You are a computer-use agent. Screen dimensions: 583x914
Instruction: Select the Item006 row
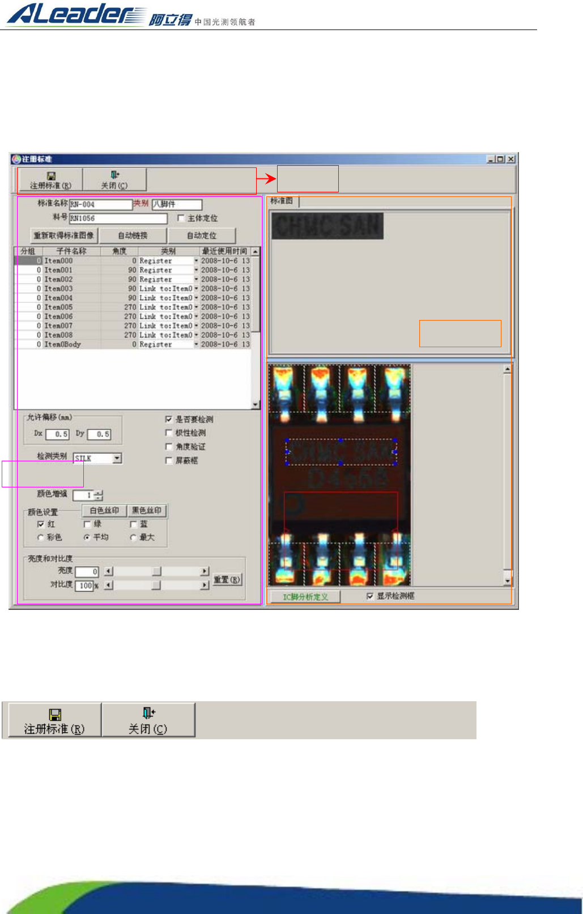[x=133, y=317]
